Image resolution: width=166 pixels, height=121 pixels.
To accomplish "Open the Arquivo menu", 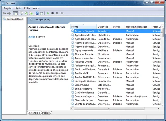I will 8,8.
